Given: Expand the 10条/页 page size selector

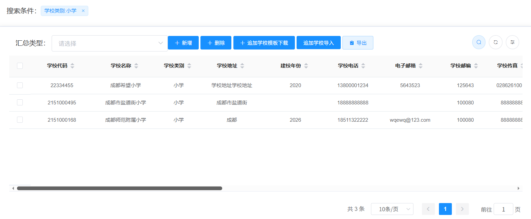Looking at the screenshot, I should 392,209.
